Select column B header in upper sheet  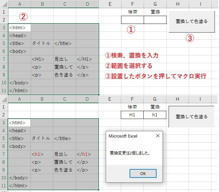point(42,4)
